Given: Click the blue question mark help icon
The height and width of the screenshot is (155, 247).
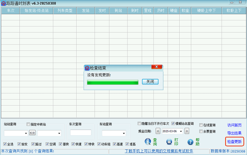Looking at the screenshot, I should coord(190,142).
